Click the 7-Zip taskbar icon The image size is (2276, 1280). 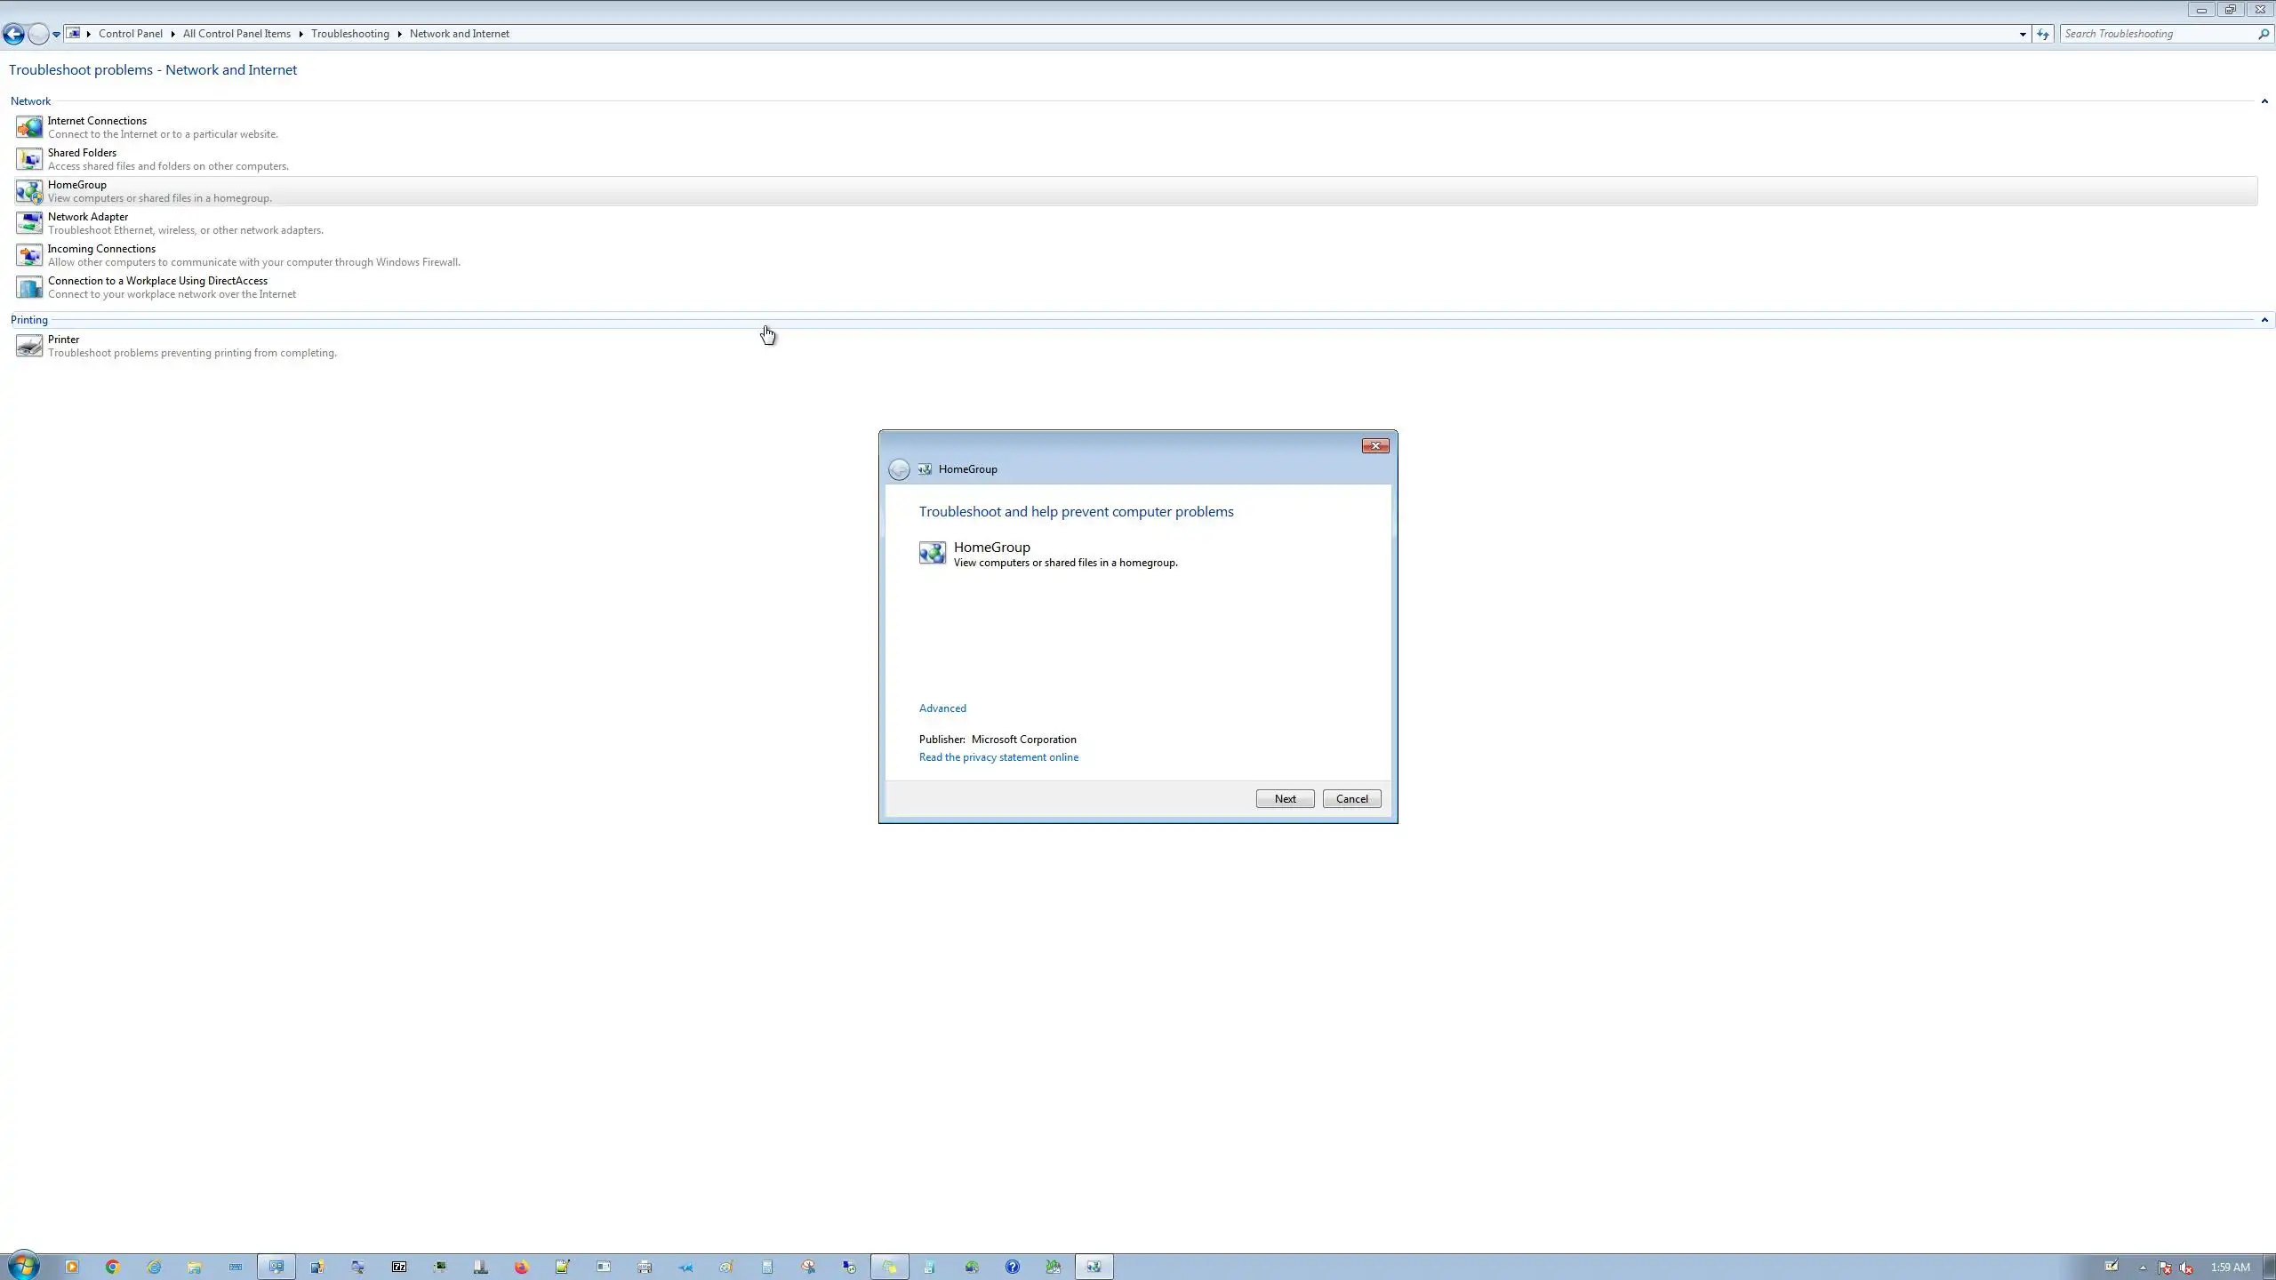pos(399,1267)
